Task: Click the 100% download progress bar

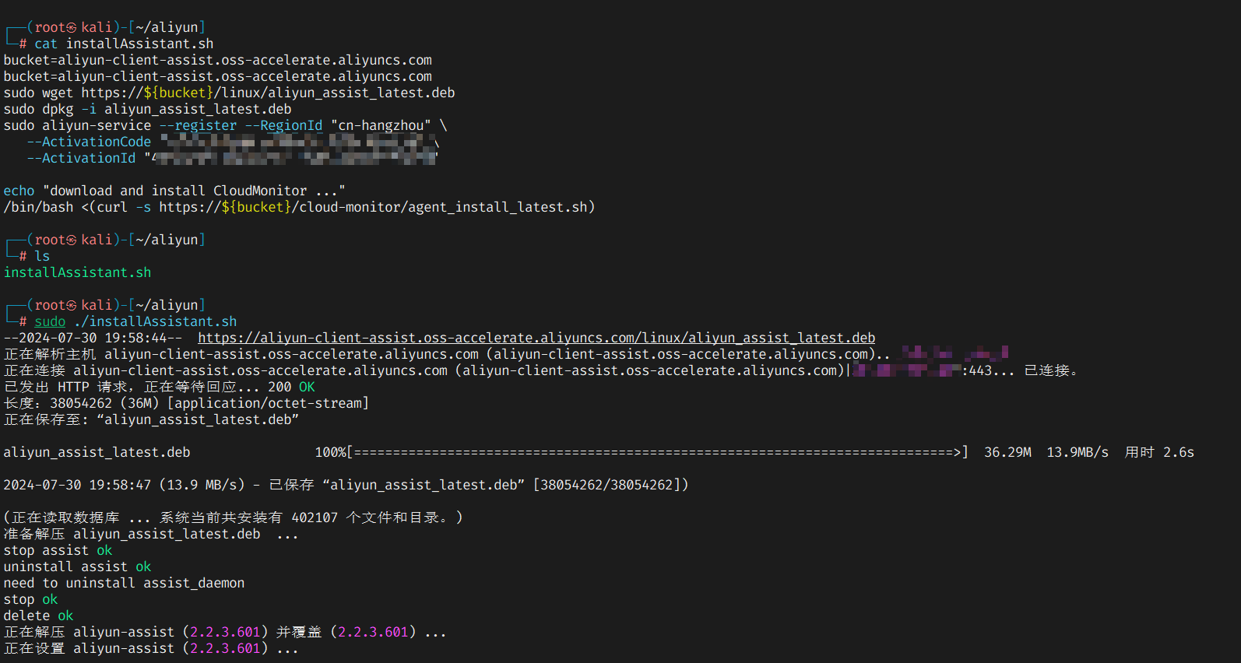Action: point(642,452)
